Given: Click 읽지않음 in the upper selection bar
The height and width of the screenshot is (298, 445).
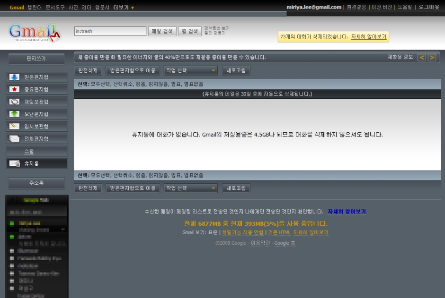Looking at the screenshot, I should coord(158,84).
